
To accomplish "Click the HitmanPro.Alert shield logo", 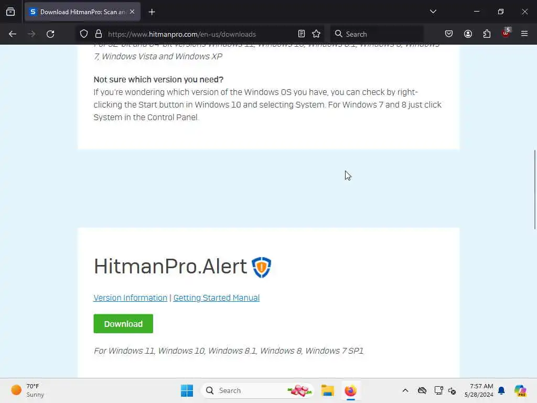I will click(x=261, y=267).
